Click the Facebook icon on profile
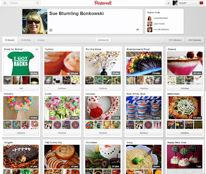This screenshot has height=174, width=206. 51,30
